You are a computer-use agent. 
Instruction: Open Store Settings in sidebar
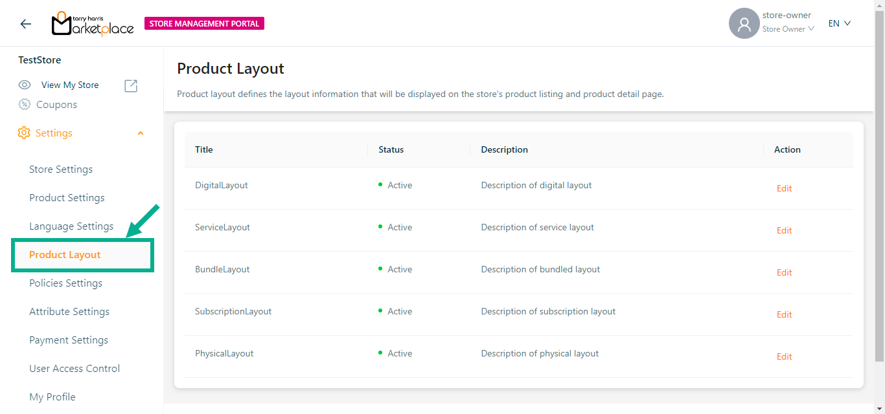pyautogui.click(x=61, y=169)
